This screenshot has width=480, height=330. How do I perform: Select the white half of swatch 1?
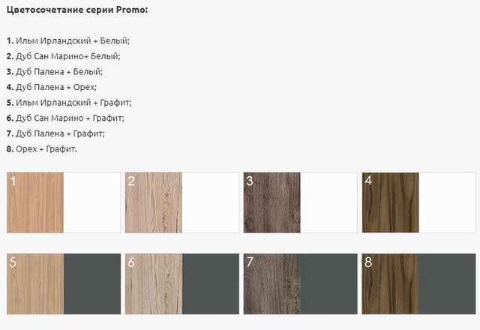(x=92, y=202)
